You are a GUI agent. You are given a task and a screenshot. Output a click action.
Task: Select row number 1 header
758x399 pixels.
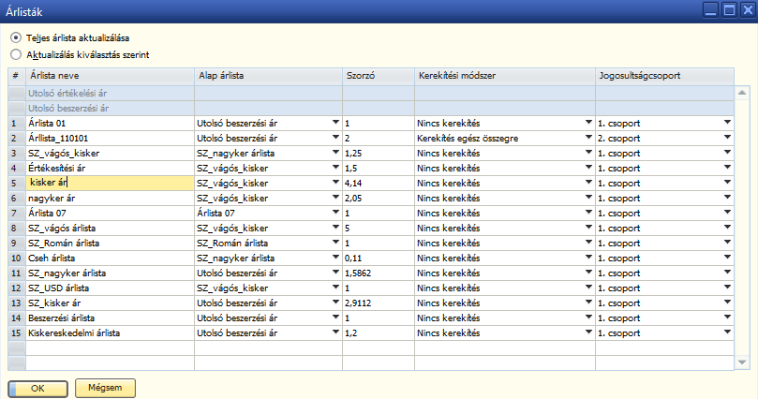17,124
